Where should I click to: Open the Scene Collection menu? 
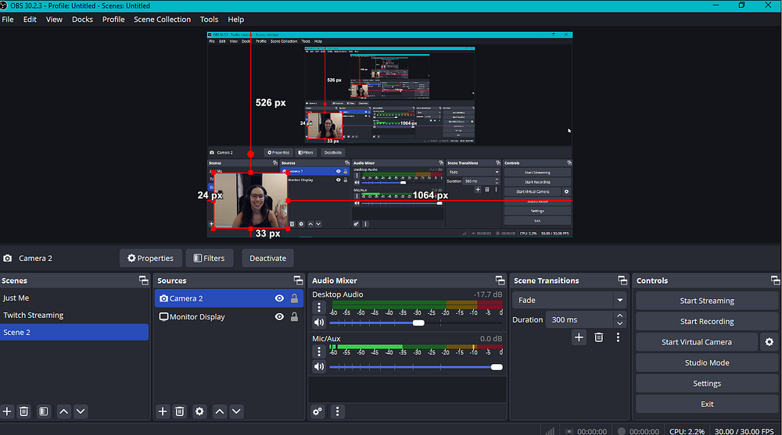pos(162,20)
